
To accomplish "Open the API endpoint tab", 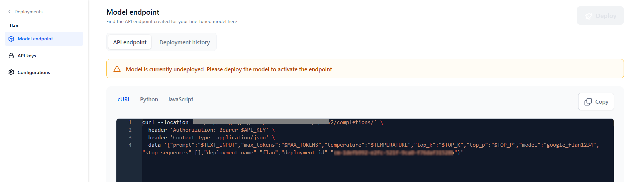I will 130,42.
